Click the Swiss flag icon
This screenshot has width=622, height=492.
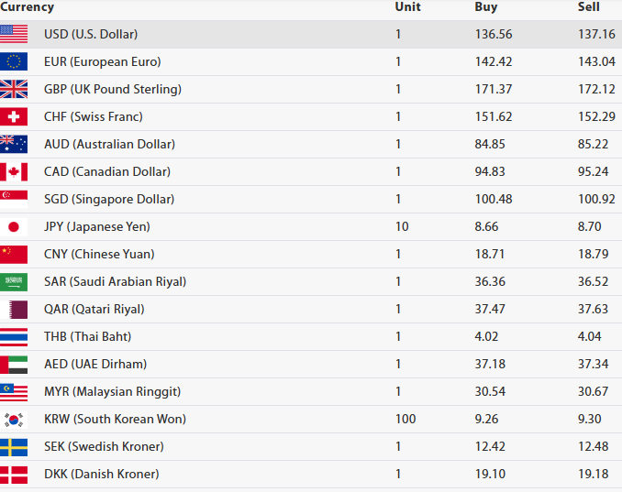[x=14, y=116]
